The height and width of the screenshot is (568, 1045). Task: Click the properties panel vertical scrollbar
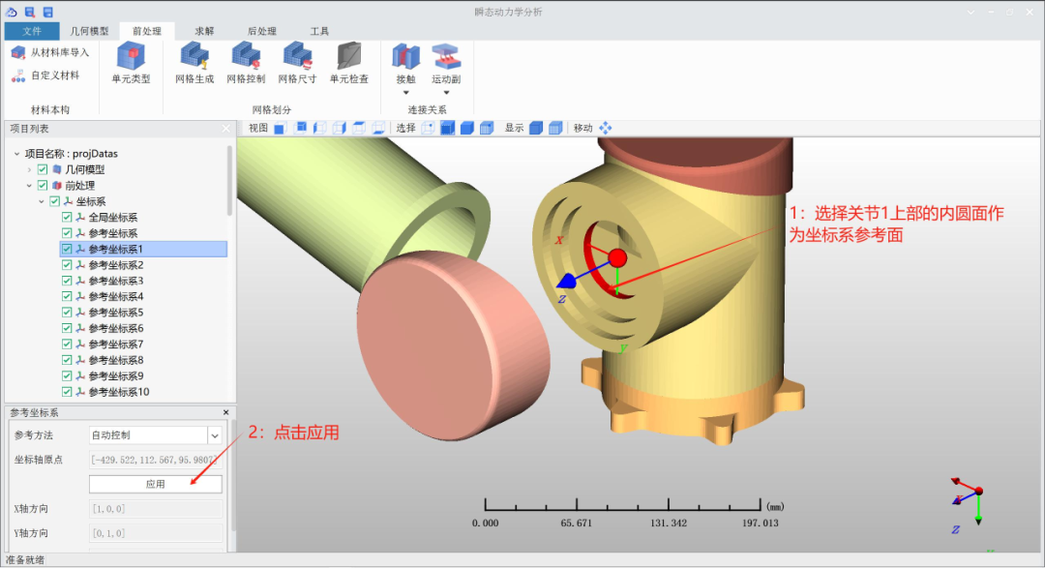click(x=233, y=477)
